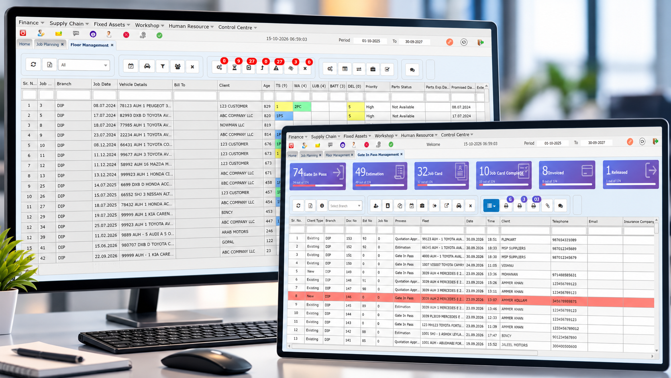The width and height of the screenshot is (671, 378).
Task: Click progress bar under 32 out of 174
Action: point(442,185)
